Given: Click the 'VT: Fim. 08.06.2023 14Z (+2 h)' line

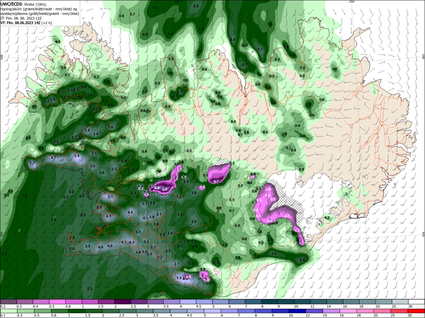Looking at the screenshot, I should (26, 23).
